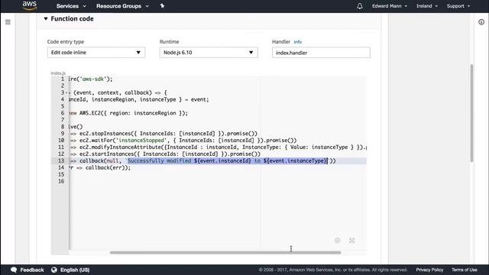Open the Edward Mann account menu
Image resolution: width=489 pixels, height=275 pixels.
click(x=389, y=6)
